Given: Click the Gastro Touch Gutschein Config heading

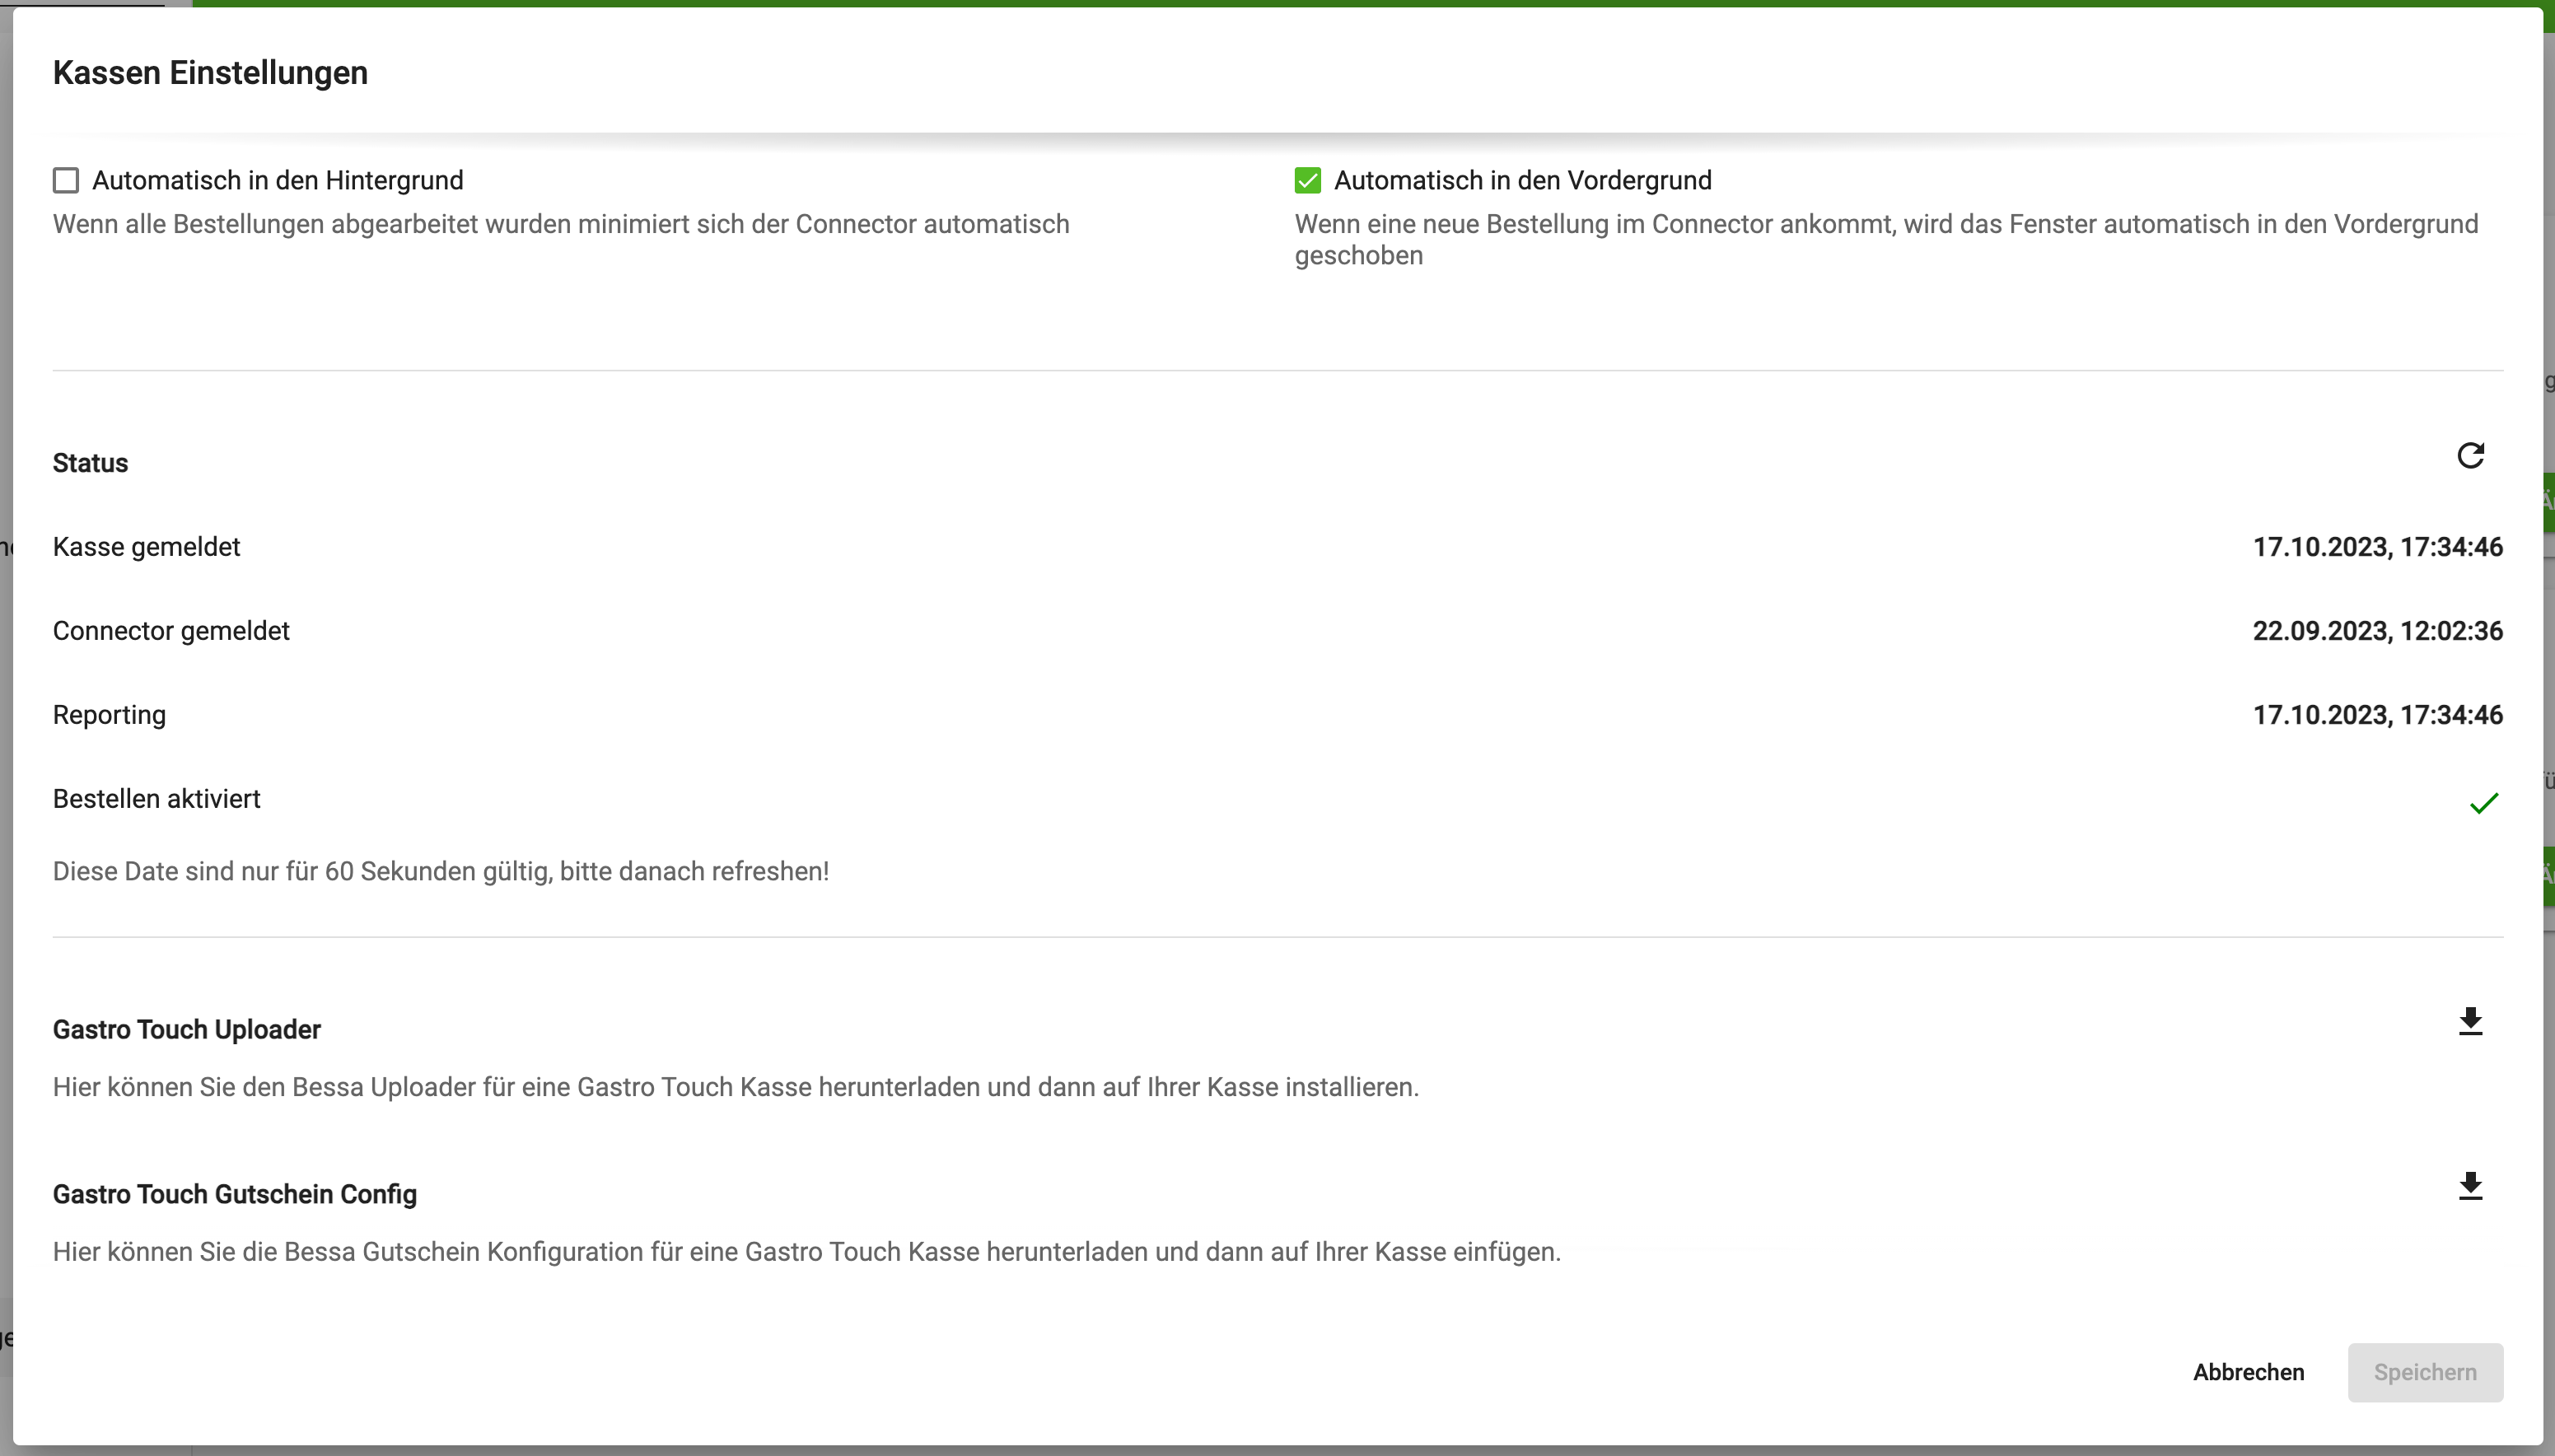Looking at the screenshot, I should (234, 1194).
